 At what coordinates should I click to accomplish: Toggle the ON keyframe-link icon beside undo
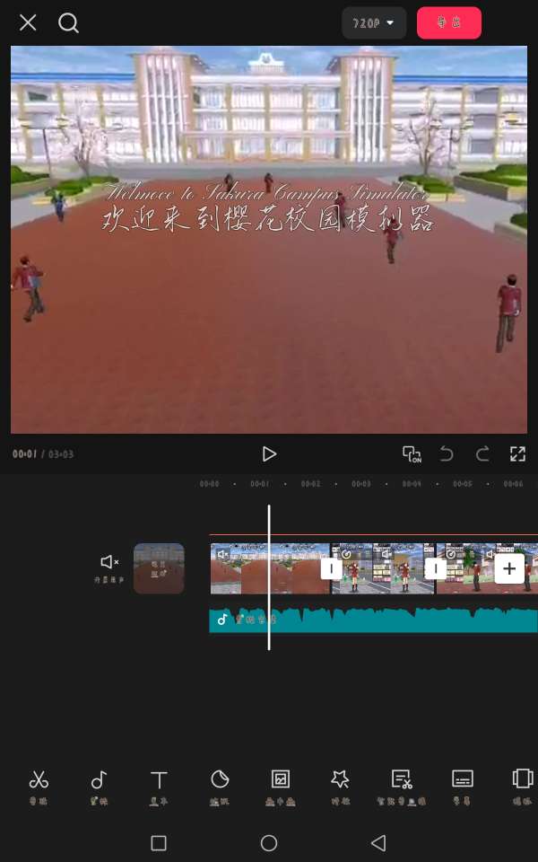tap(412, 454)
